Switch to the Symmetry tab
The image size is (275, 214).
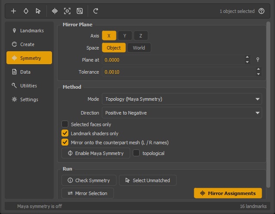click(29, 58)
